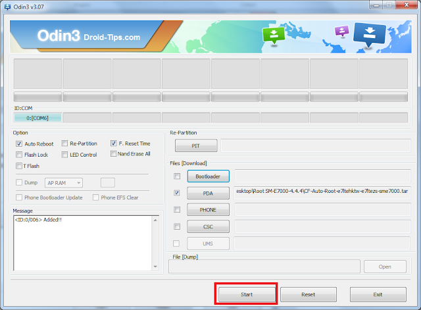Click the CSC file path field
The width and height of the screenshot is (421, 310).
323,226
